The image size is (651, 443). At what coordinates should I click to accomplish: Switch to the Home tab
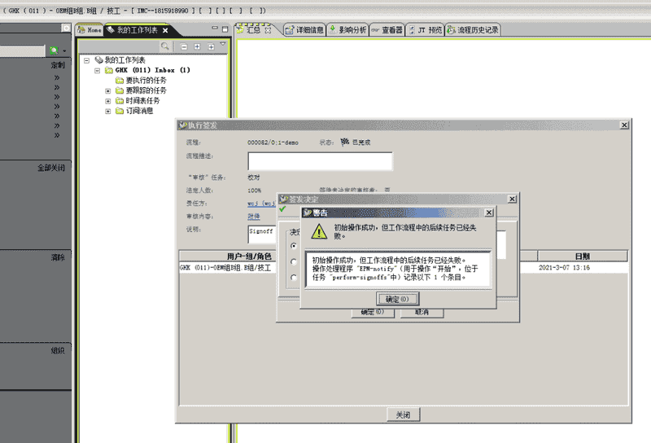pos(90,30)
